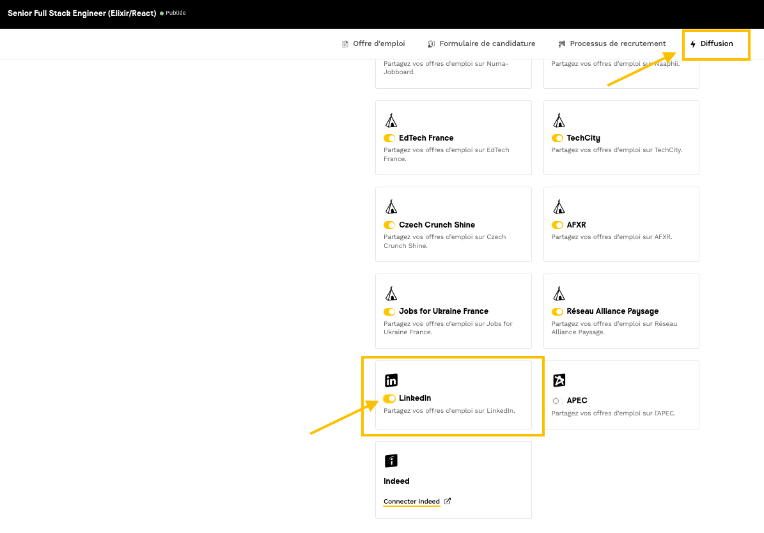Click the Numa-Jobboard description text

point(446,68)
